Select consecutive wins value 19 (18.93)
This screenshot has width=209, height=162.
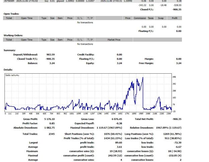tap(116, 151)
